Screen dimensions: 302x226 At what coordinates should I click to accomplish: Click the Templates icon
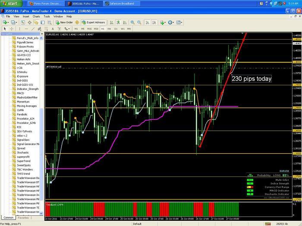tap(178, 22)
